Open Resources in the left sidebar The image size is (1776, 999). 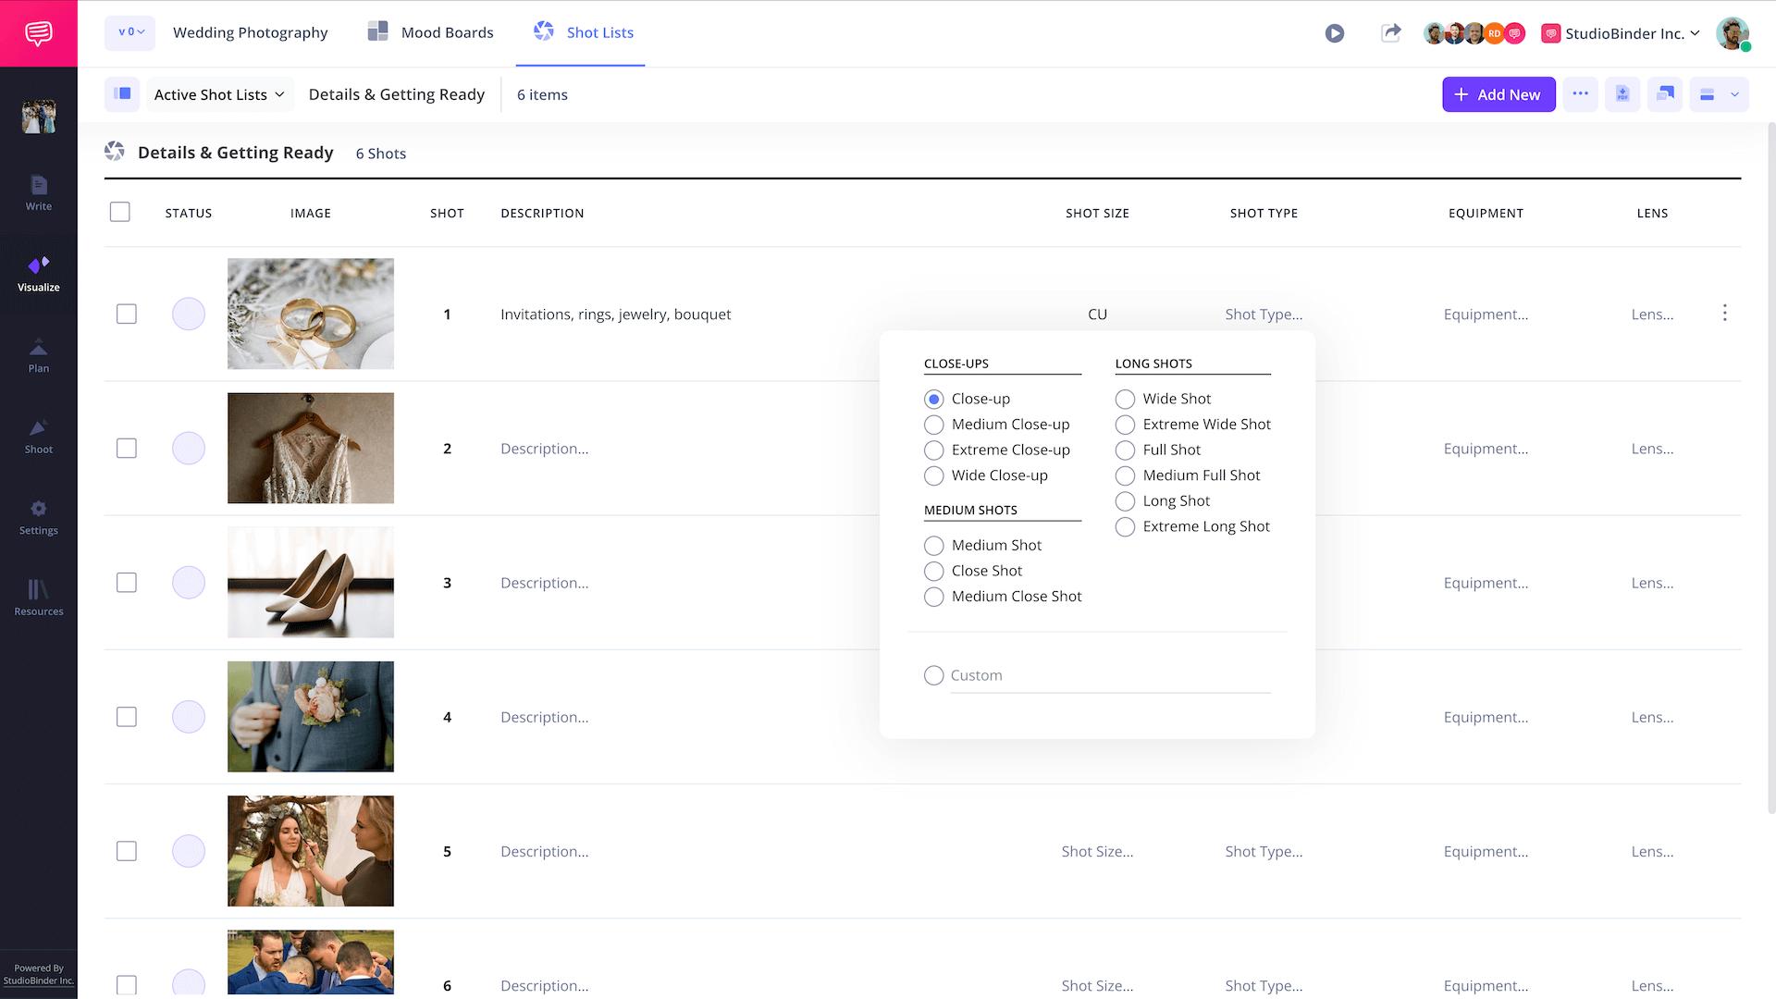pyautogui.click(x=39, y=598)
